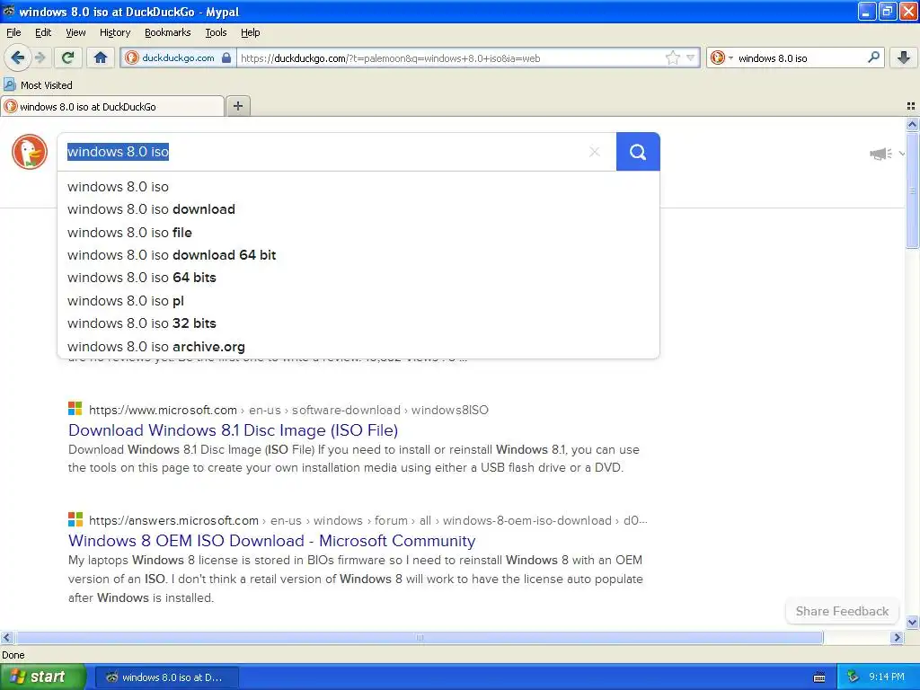Click into the URL address bar

(x=451, y=57)
